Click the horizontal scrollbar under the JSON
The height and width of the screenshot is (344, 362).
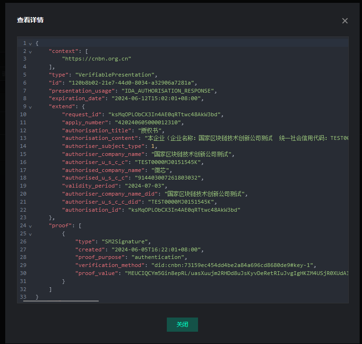(x=61, y=300)
